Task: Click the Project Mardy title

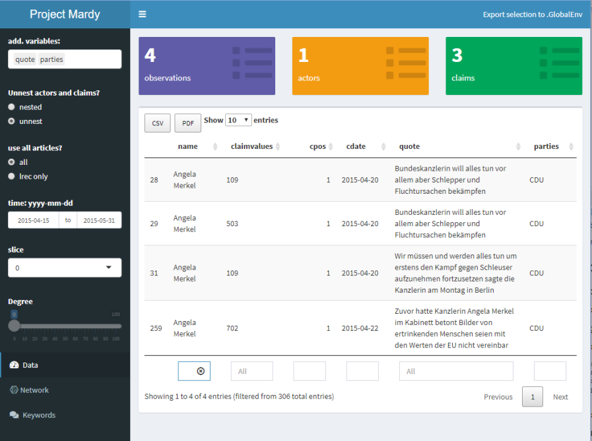Action: pos(65,15)
